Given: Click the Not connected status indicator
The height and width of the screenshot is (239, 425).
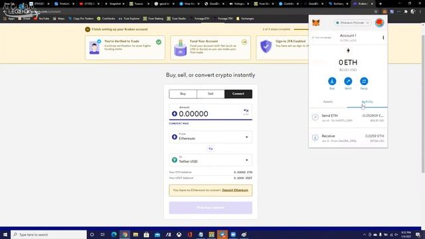Looking at the screenshot, I should click(x=321, y=38).
